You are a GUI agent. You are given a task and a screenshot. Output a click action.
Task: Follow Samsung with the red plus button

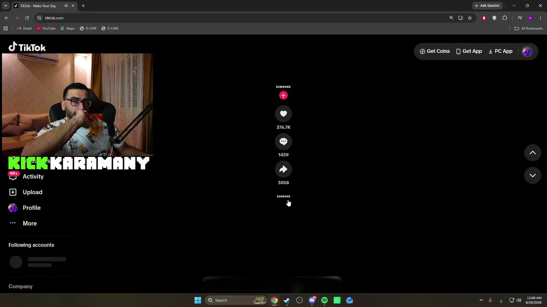(x=283, y=96)
